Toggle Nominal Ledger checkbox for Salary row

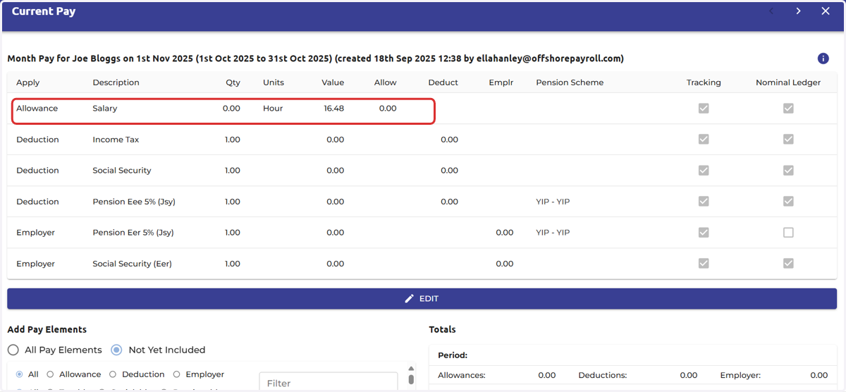788,109
